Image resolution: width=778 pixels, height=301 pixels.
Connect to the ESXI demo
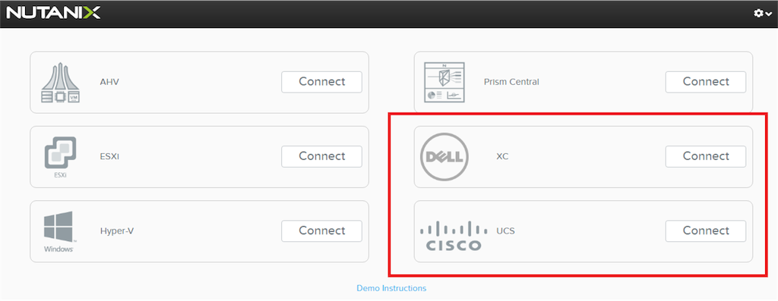(x=321, y=156)
